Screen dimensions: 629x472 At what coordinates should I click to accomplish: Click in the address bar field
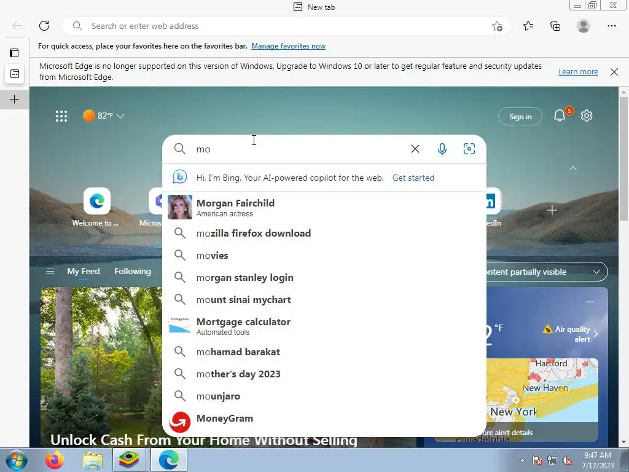coord(286,26)
